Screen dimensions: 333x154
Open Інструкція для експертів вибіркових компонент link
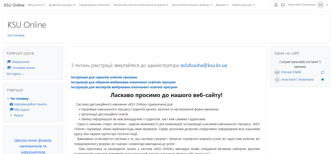(124, 87)
